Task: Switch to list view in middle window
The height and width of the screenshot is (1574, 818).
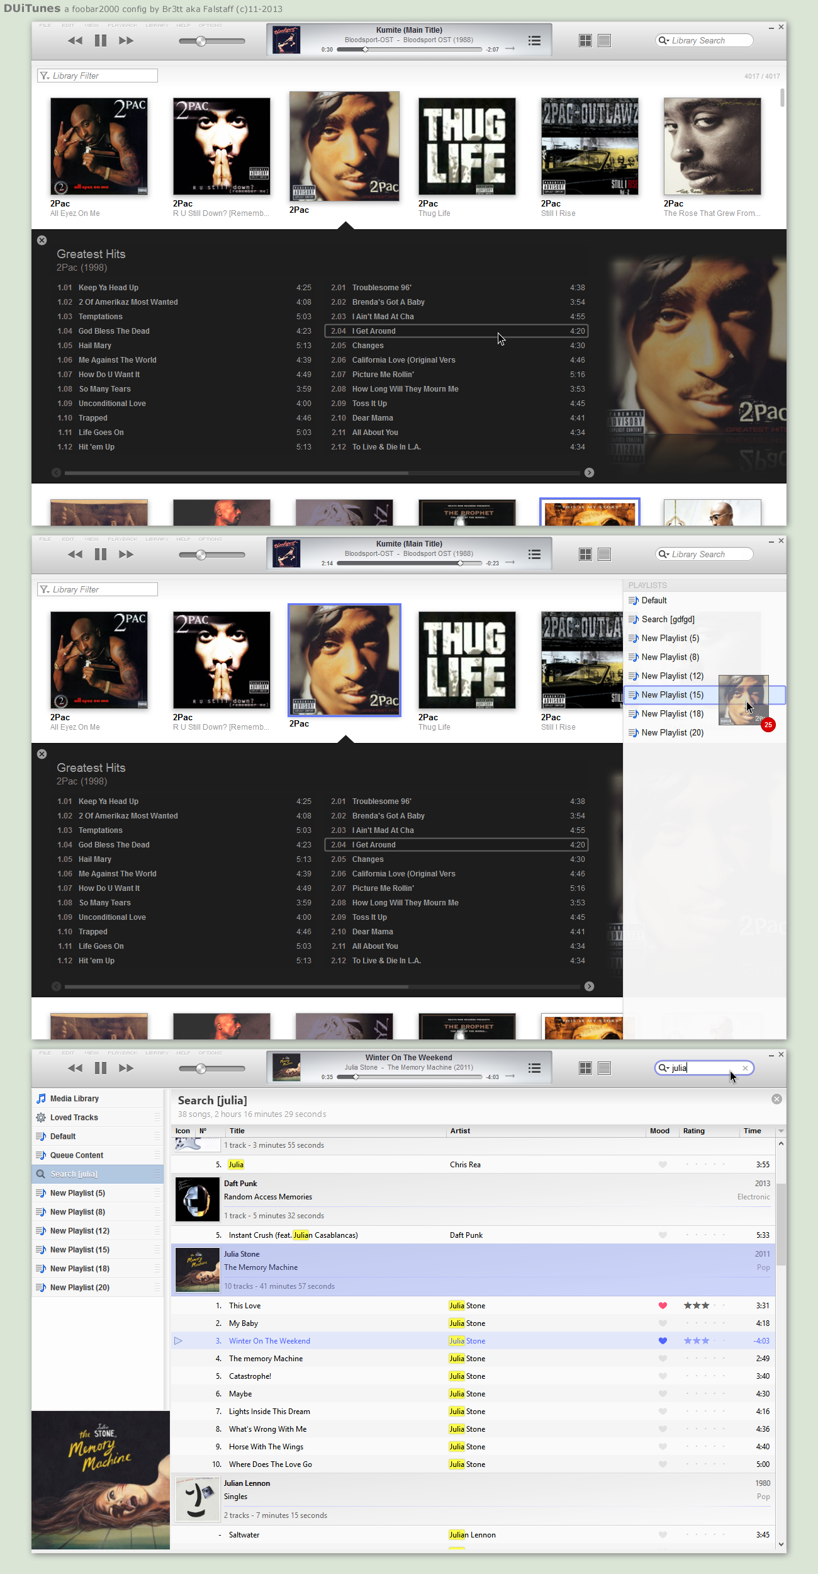Action: tap(604, 555)
